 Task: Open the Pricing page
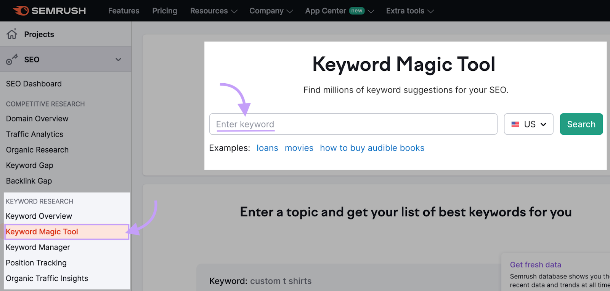click(165, 11)
